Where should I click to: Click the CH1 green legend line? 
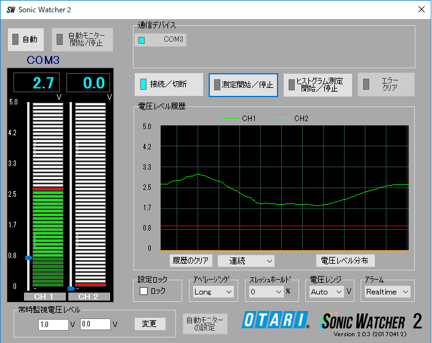[x=230, y=118]
